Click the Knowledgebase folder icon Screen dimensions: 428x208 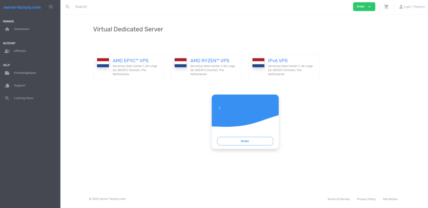pos(8,73)
